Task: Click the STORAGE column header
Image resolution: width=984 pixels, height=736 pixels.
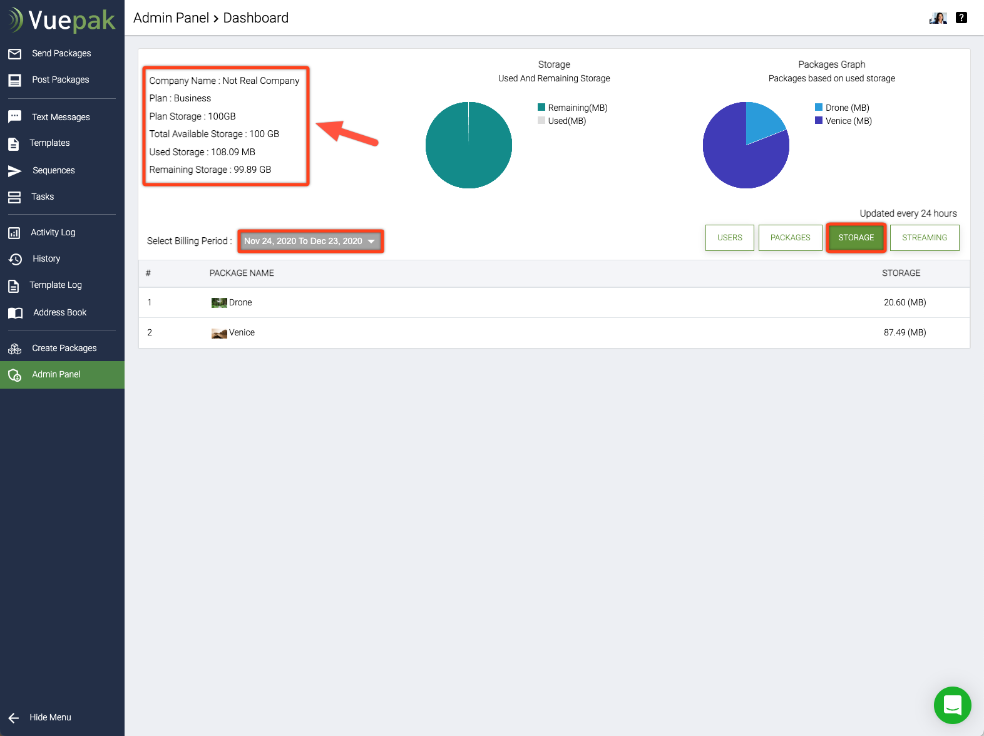Action: (901, 273)
